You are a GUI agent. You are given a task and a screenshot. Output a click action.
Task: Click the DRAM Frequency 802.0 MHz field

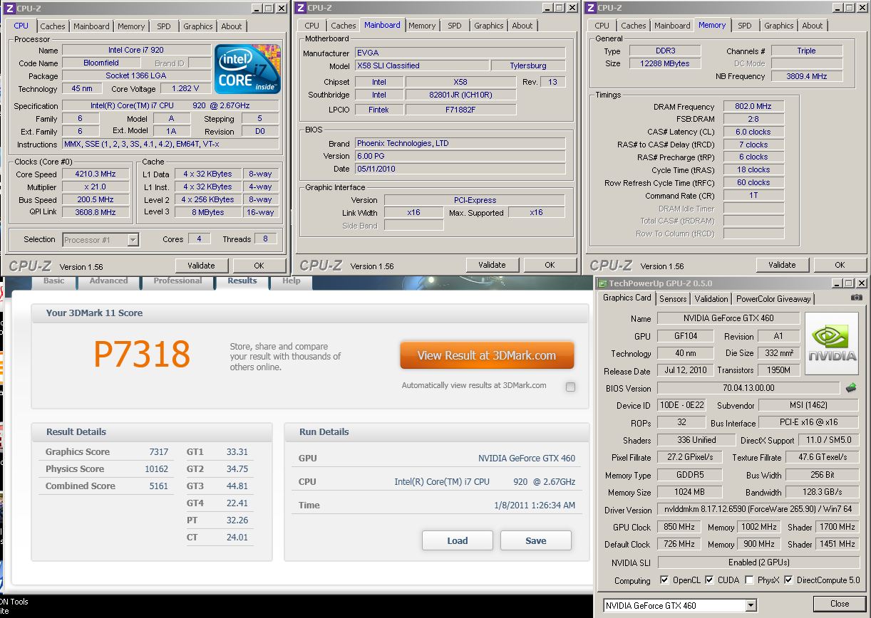click(x=753, y=106)
